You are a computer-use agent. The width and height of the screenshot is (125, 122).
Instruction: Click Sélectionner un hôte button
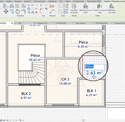(x=86, y=8)
